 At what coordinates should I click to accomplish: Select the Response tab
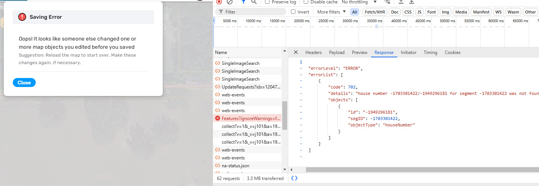tap(384, 52)
